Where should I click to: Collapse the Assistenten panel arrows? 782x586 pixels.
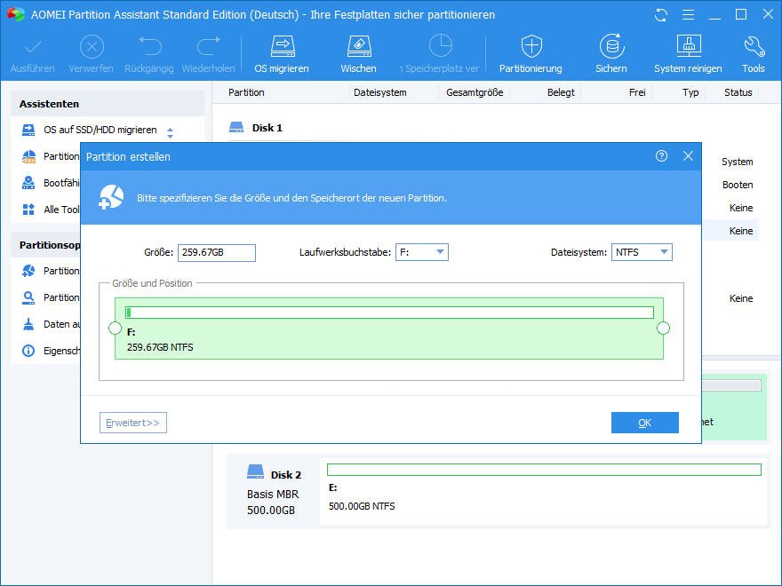point(170,132)
